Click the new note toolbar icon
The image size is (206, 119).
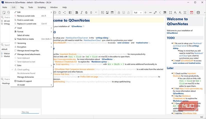(4, 12)
